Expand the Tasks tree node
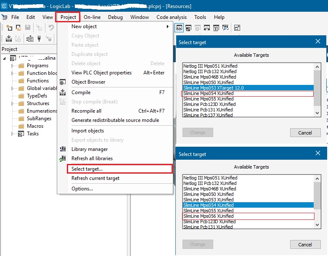The width and height of the screenshot is (328, 256). [x=12, y=134]
